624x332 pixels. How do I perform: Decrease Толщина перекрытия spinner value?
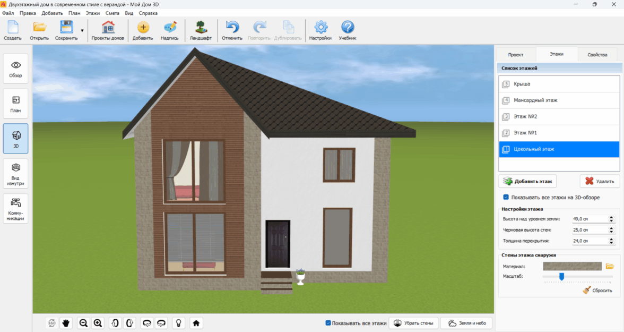(611, 243)
